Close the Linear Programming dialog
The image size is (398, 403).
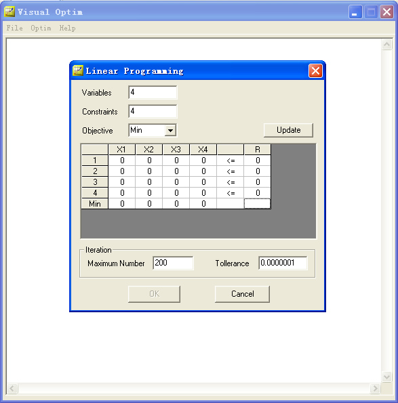pyautogui.click(x=315, y=71)
